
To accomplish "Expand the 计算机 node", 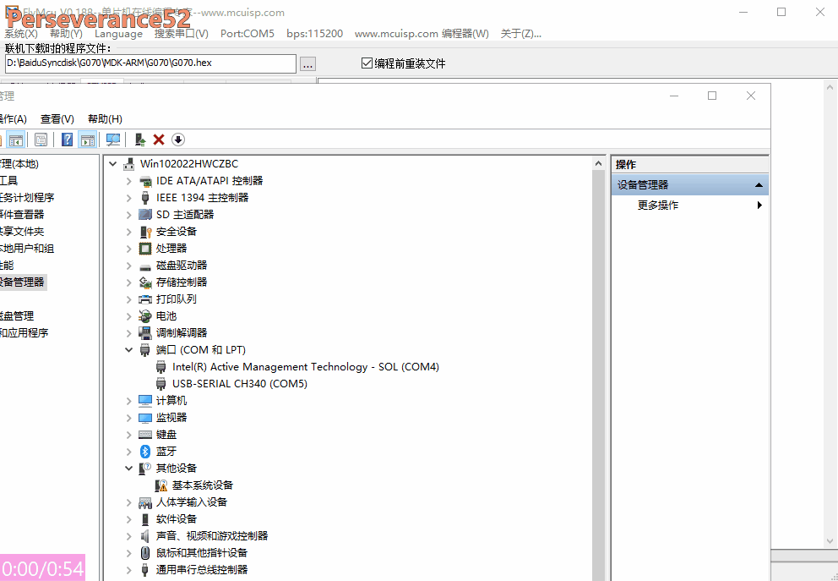I will tap(128, 401).
